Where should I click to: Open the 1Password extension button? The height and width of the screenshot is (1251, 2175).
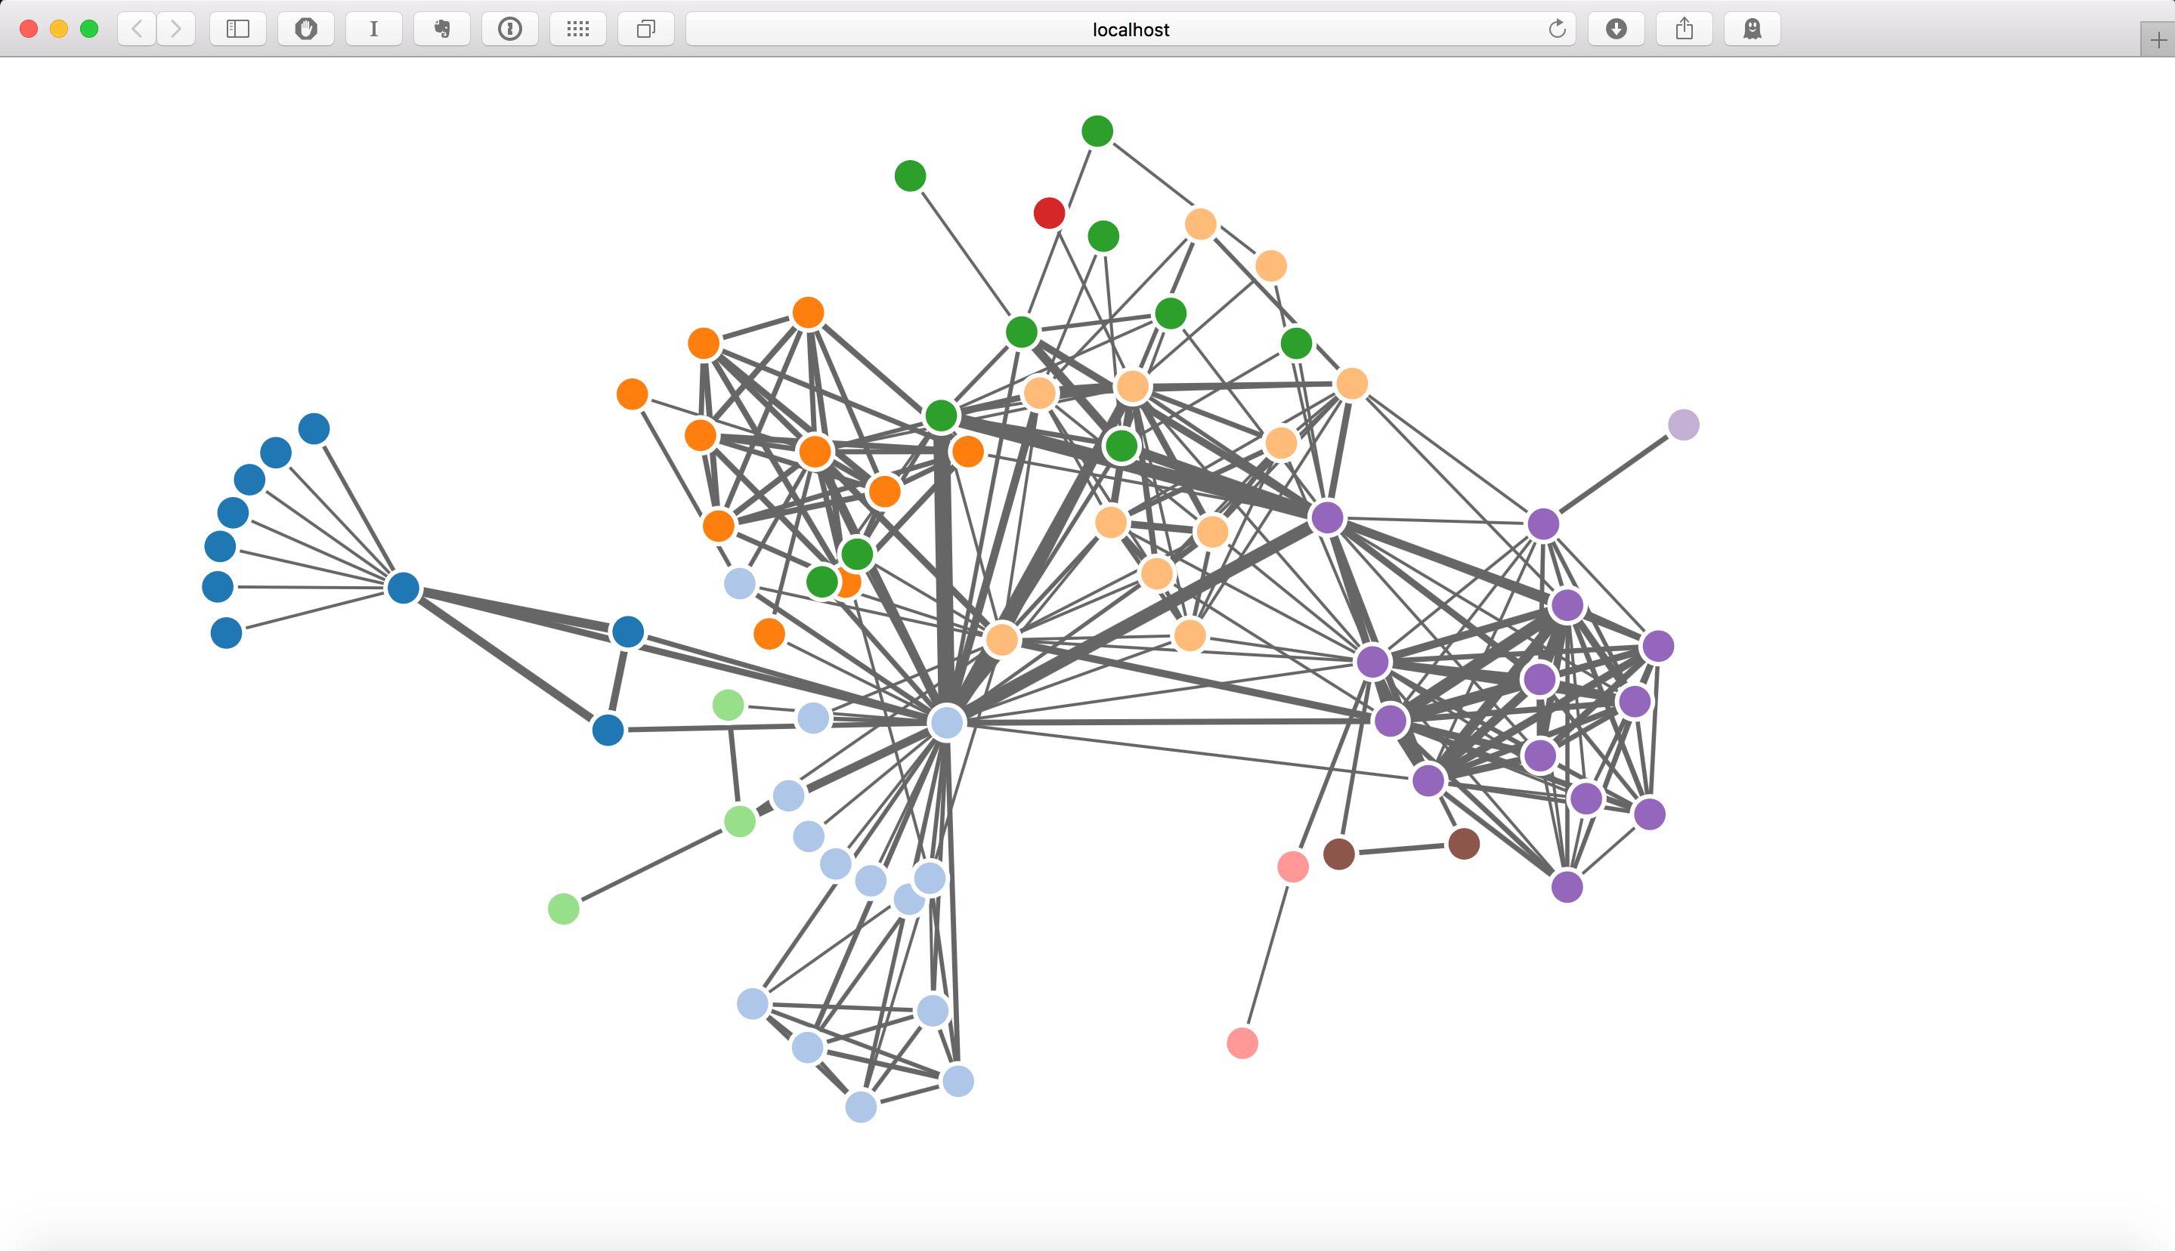coord(509,29)
